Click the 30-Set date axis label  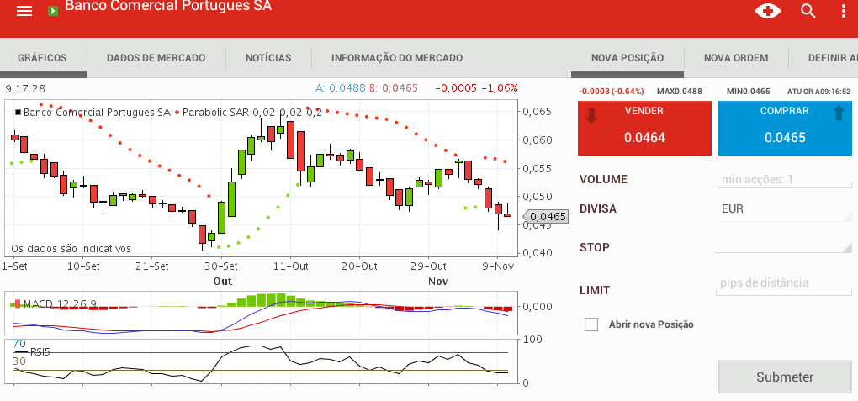[x=221, y=266]
